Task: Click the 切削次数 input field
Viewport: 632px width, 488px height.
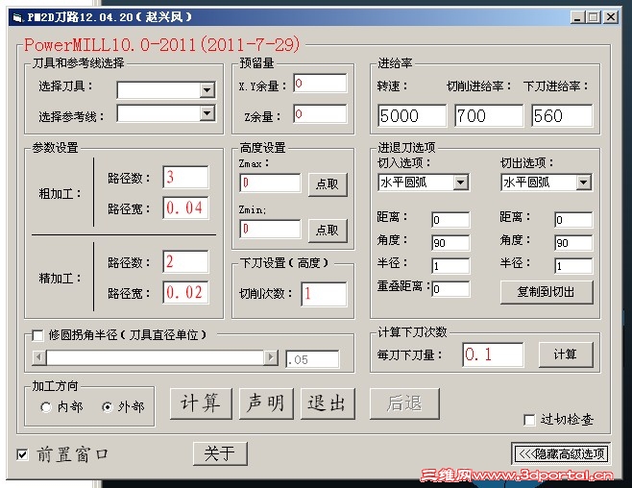Action: pyautogui.click(x=324, y=294)
